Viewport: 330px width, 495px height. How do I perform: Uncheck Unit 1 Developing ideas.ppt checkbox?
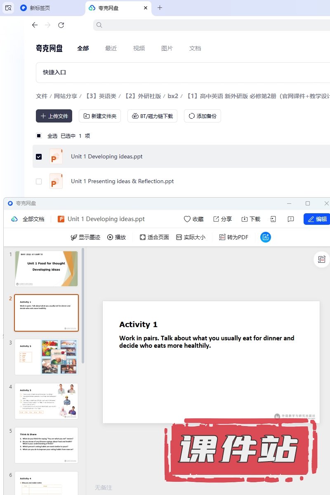click(39, 157)
